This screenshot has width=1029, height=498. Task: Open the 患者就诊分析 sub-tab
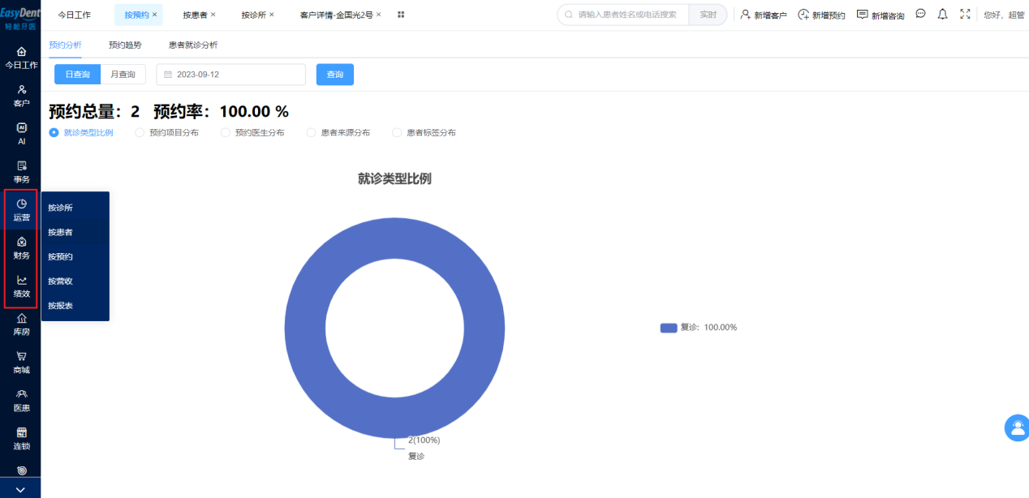pyautogui.click(x=193, y=45)
